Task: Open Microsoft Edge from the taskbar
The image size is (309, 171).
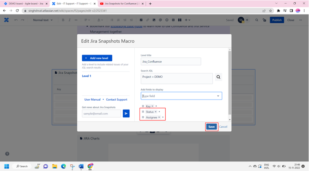Action: coord(63,166)
